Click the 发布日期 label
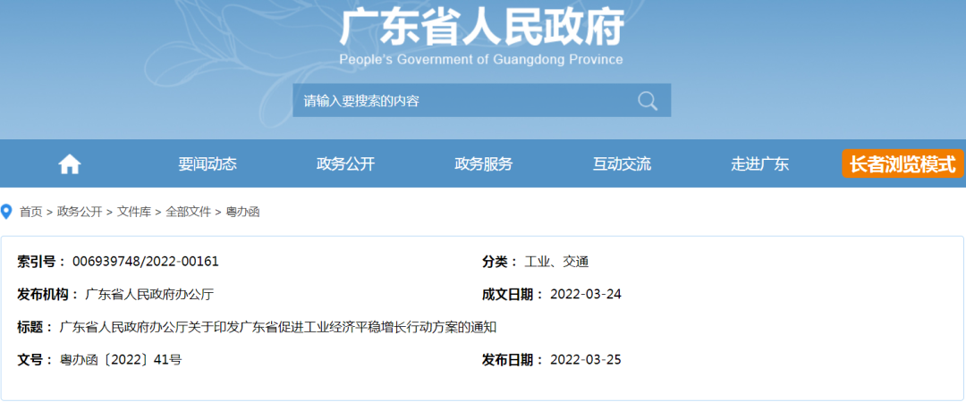Viewport: 966px width, 402px height. (513, 359)
